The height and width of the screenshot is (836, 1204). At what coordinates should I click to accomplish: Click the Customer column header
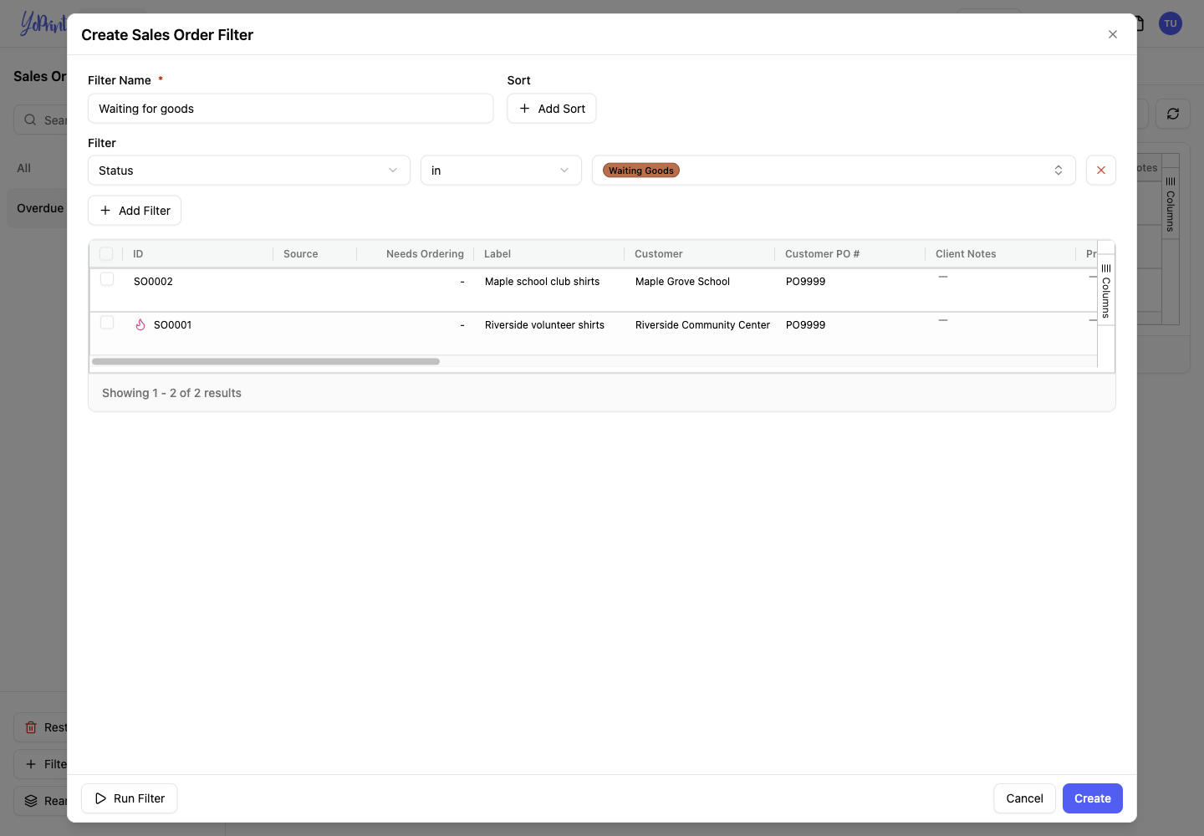700,253
